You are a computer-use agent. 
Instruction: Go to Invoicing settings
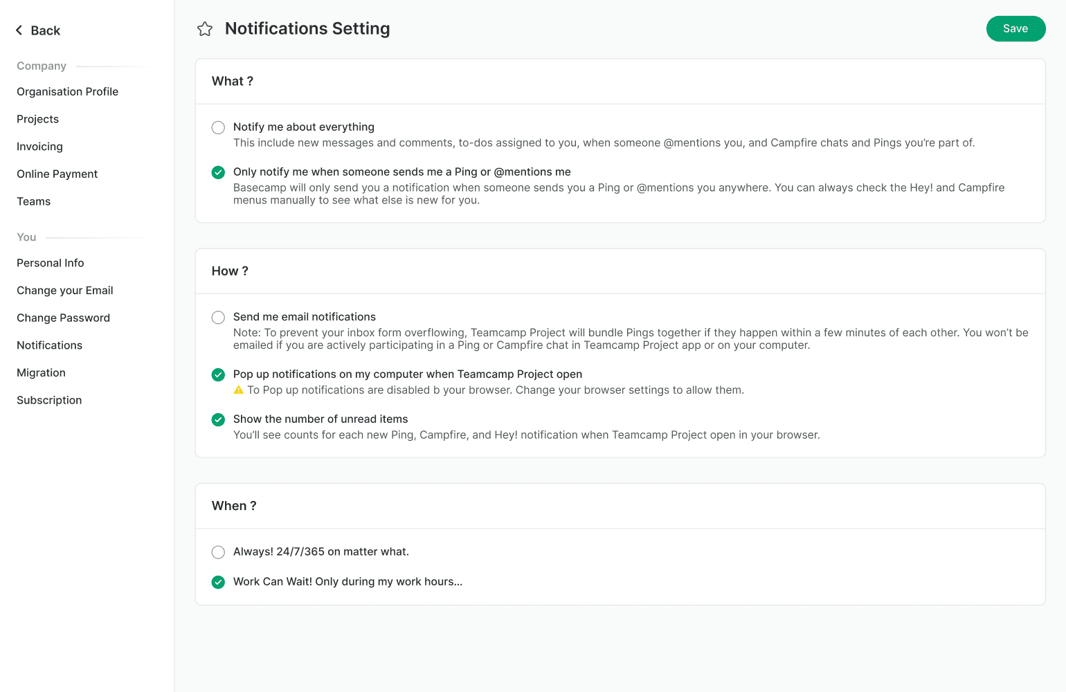[39, 147]
